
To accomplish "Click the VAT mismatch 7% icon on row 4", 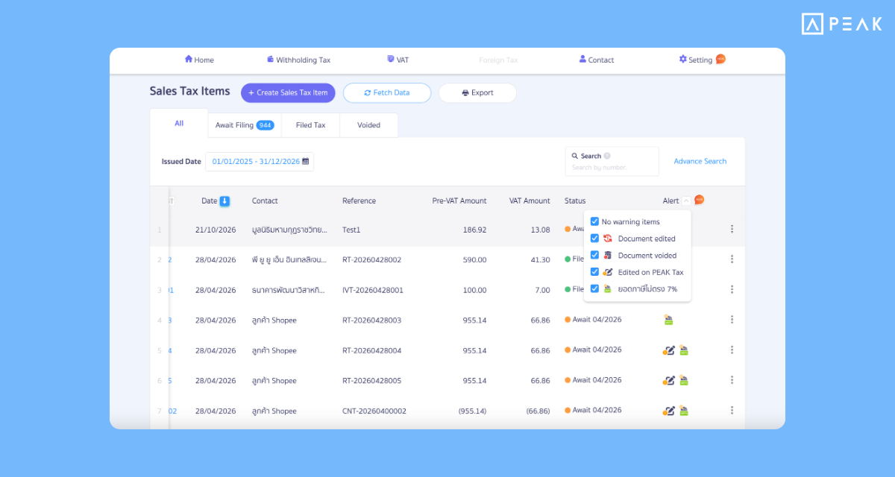I will pyautogui.click(x=668, y=319).
